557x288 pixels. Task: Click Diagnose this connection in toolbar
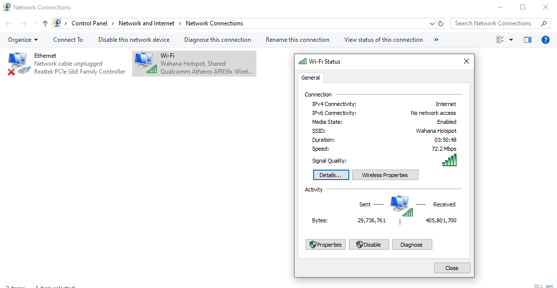217,40
